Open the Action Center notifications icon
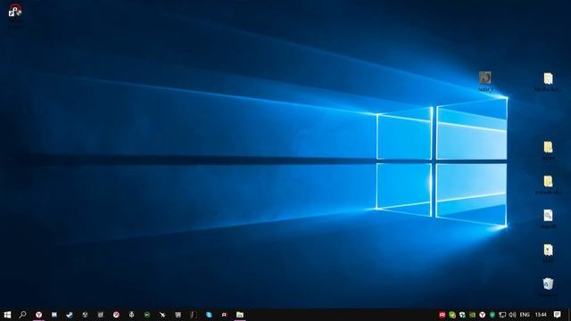 point(557,315)
